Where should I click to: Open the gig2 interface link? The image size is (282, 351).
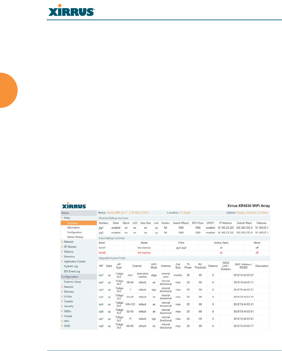click(x=101, y=233)
